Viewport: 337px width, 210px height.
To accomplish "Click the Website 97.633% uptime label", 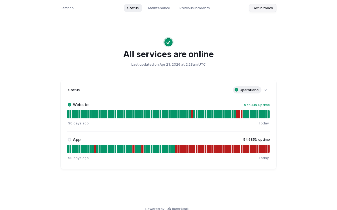I will pyautogui.click(x=257, y=105).
